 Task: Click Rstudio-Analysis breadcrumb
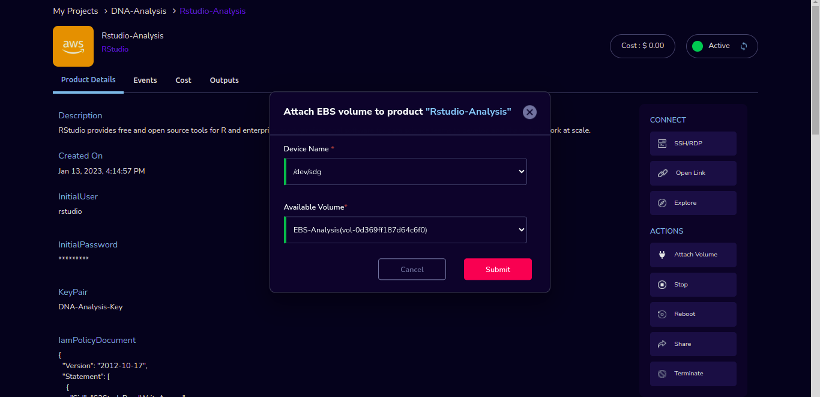(213, 11)
